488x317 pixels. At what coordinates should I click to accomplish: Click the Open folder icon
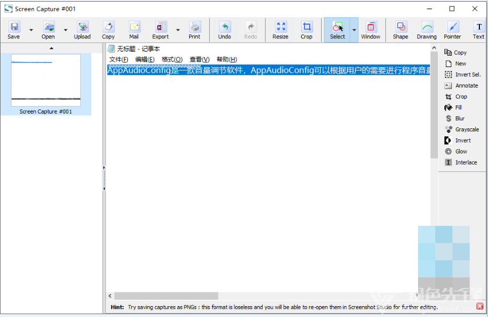(x=48, y=30)
